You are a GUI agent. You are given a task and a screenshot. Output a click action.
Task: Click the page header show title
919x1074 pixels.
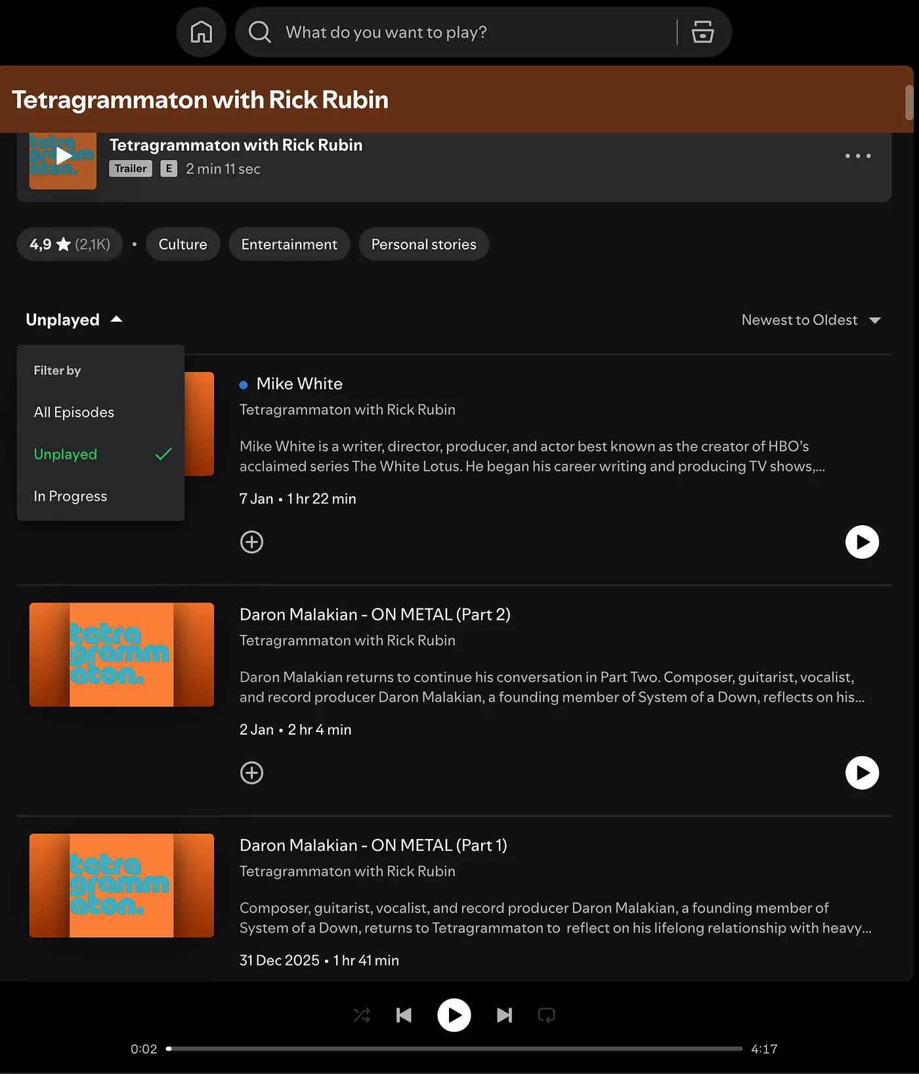point(200,100)
